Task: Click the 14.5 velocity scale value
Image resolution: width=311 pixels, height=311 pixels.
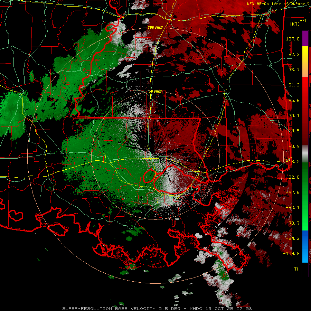Action: [294, 131]
